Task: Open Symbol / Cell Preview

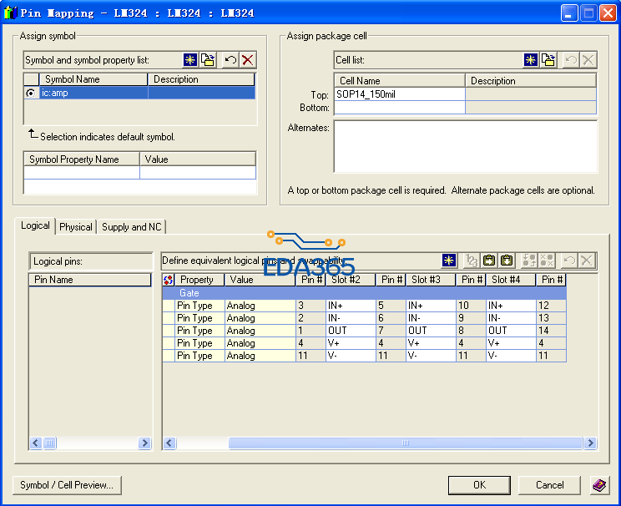Action: click(67, 485)
